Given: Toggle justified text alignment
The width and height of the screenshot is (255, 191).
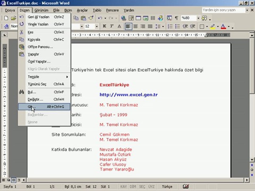Looking at the screenshot, I should tap(150, 26).
